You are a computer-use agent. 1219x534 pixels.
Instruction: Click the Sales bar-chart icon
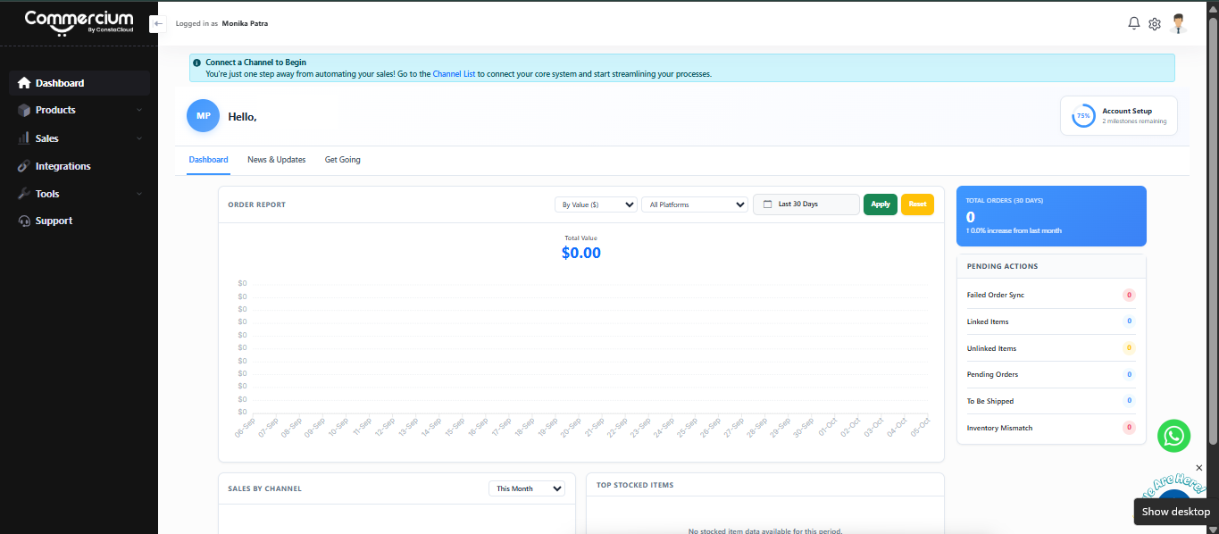24,138
